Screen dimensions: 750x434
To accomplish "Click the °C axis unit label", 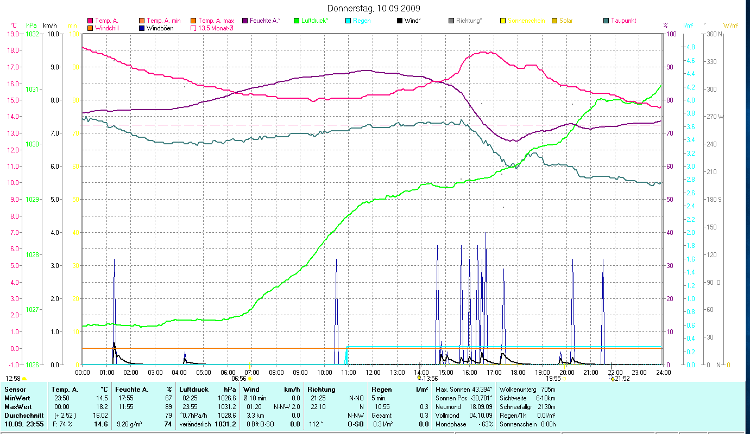I will tap(14, 25).
